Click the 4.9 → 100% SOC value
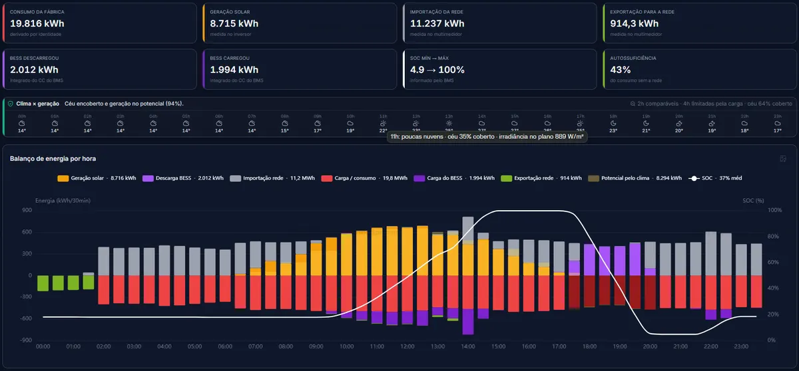 [x=437, y=69]
